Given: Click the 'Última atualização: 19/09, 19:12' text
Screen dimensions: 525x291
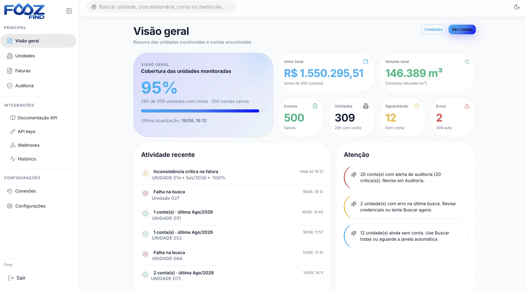Looking at the screenshot, I should click(174, 121).
